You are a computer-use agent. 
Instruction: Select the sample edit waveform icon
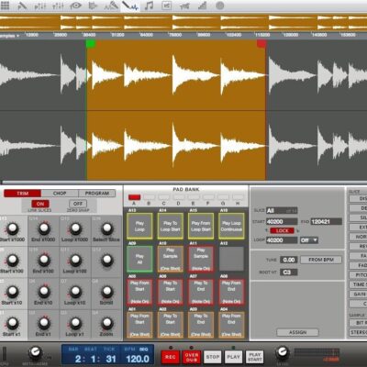tap(130, 6)
